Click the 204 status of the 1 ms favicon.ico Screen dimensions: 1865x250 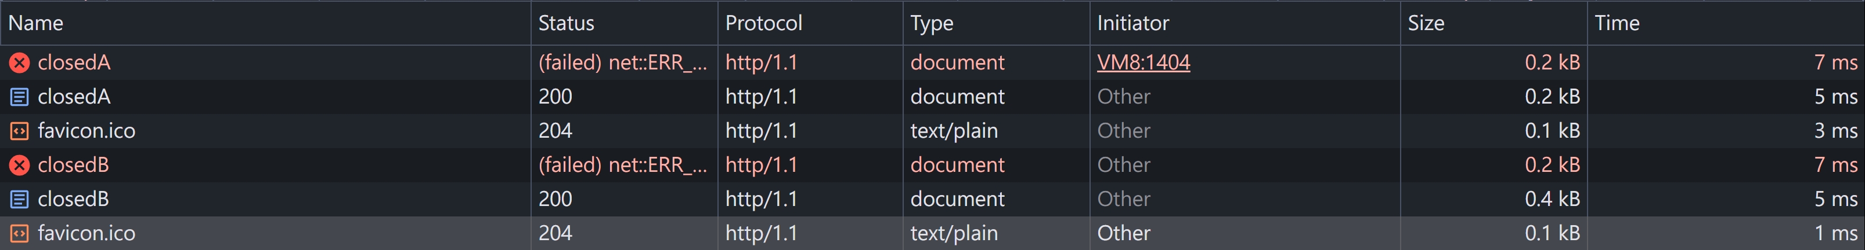coord(555,233)
